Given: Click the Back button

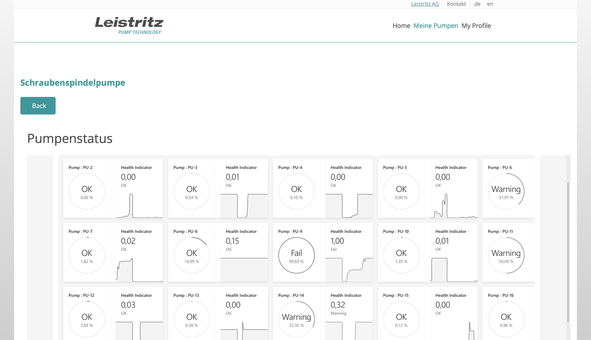Looking at the screenshot, I should tap(38, 106).
